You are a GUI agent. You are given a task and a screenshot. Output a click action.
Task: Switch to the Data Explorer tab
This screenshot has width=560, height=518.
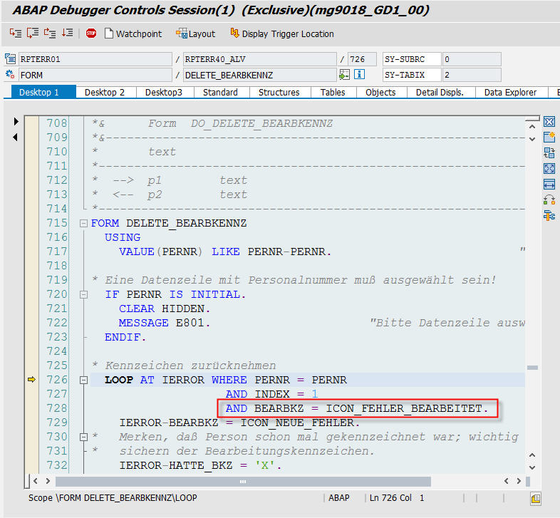click(x=511, y=92)
